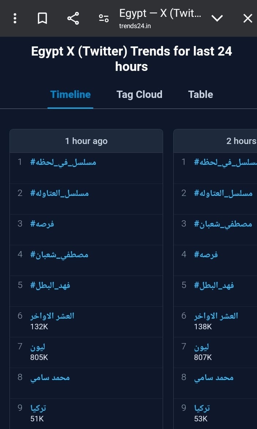
Task: Open rank 3 #مصطفي_شعبان in 2 hours column
Action: click(223, 224)
